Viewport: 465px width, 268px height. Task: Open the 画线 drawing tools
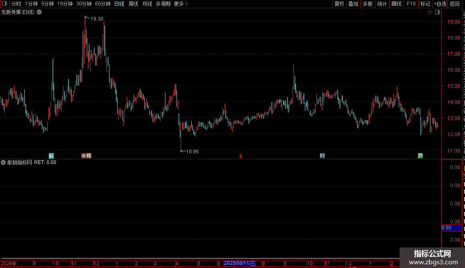tap(397, 4)
